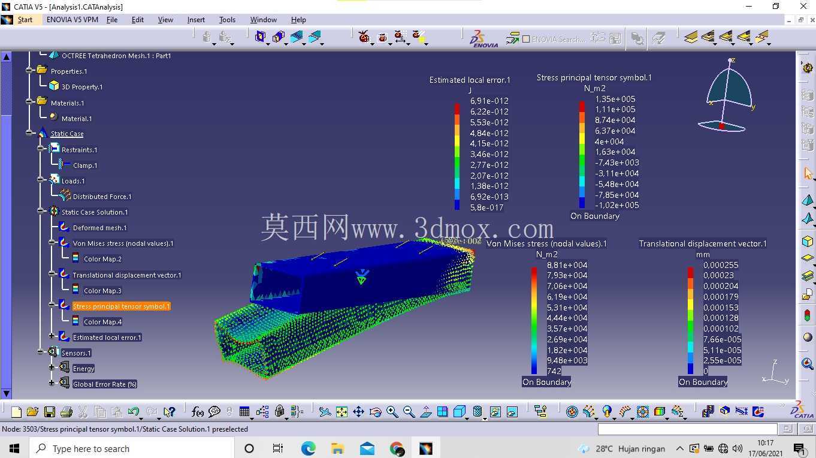Screen dimensions: 816x458
Task: Collapse the Sensors.1 tree node
Action: [41, 352]
